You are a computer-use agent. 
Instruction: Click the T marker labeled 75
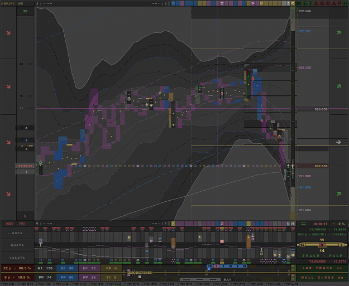click(x=160, y=242)
